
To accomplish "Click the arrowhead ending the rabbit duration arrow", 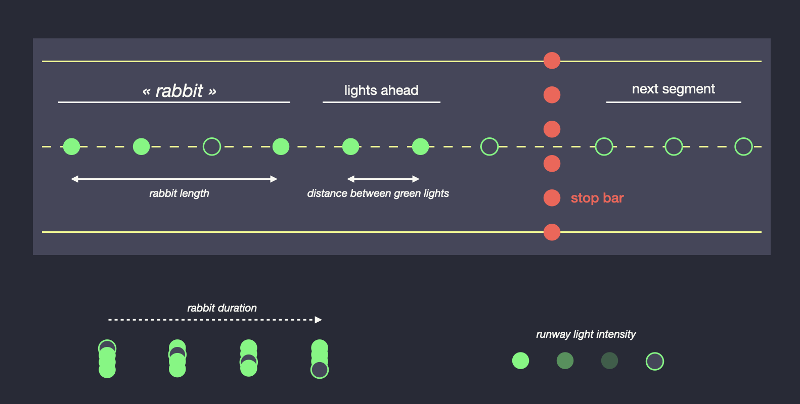I will [318, 320].
